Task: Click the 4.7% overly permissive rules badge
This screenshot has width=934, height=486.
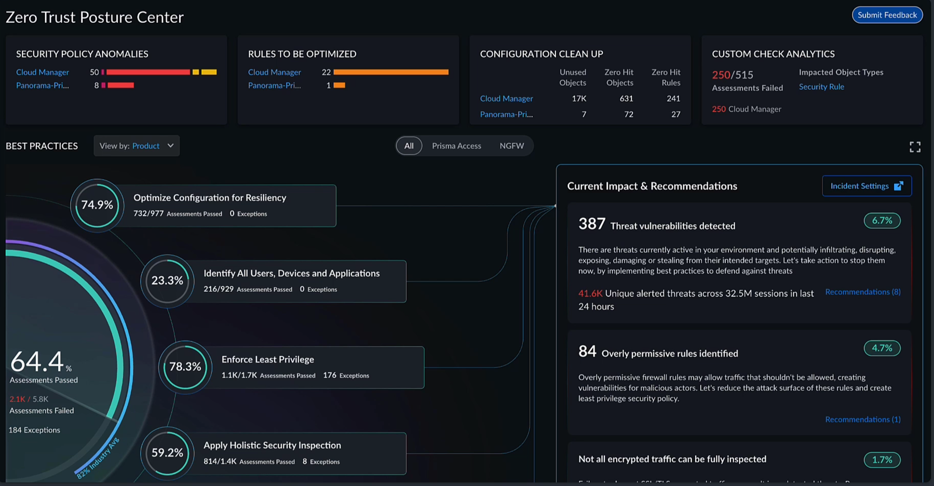Action: click(x=882, y=348)
